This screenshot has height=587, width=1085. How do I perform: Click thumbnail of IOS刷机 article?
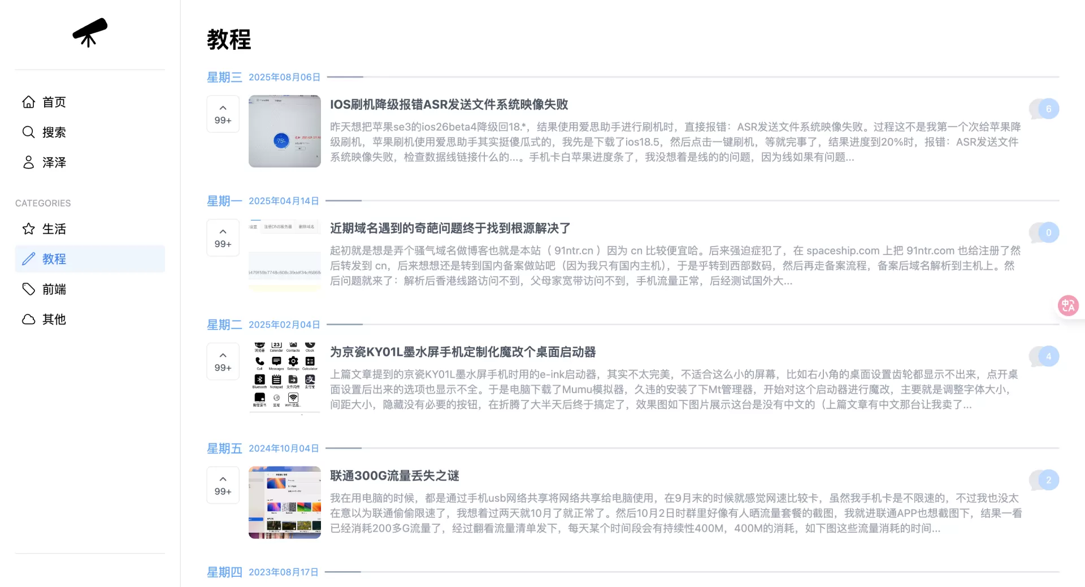point(284,131)
